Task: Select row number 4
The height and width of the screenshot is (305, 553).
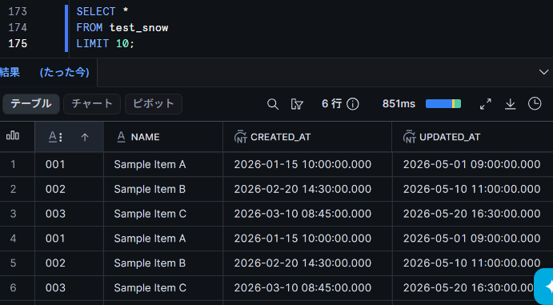Action: [x=13, y=239]
